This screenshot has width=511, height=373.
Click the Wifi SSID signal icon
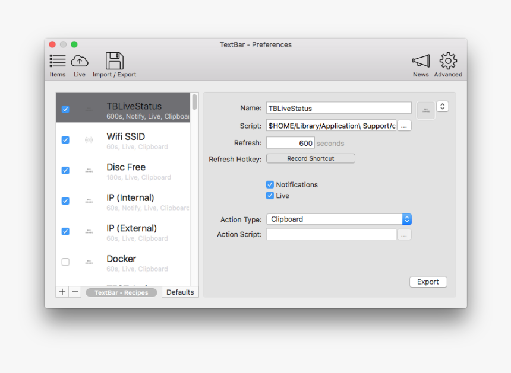click(x=89, y=140)
